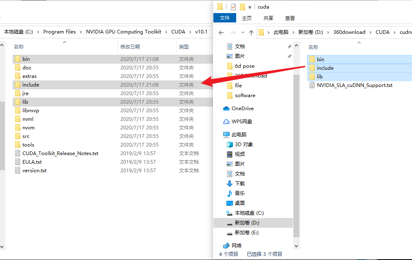
Task: Click the checkmark icon on quick access toolbar
Action: 233,7
